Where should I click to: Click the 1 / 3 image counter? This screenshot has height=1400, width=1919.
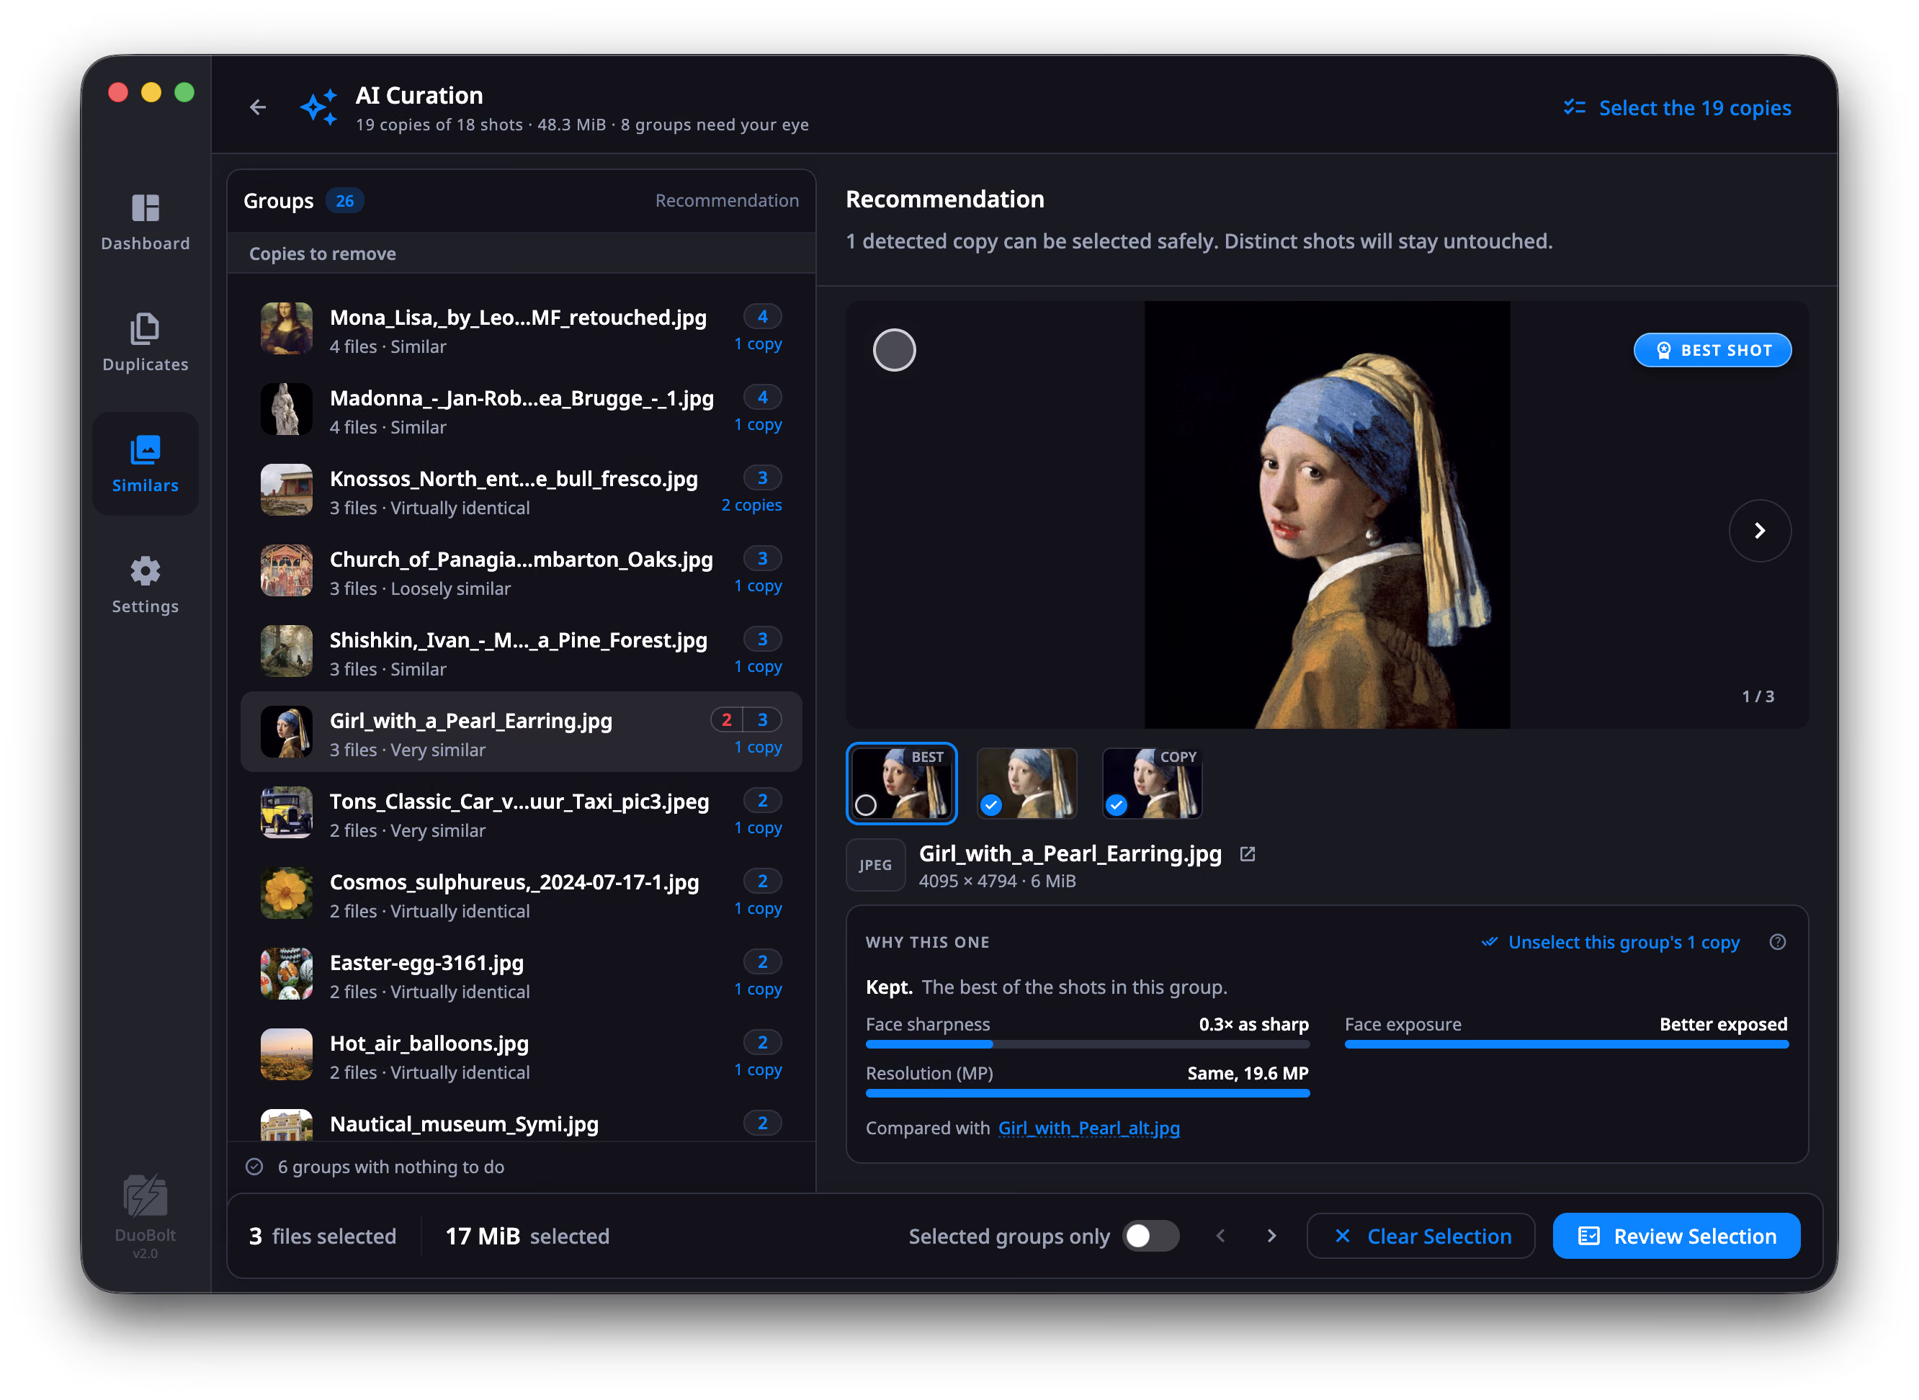[1757, 696]
